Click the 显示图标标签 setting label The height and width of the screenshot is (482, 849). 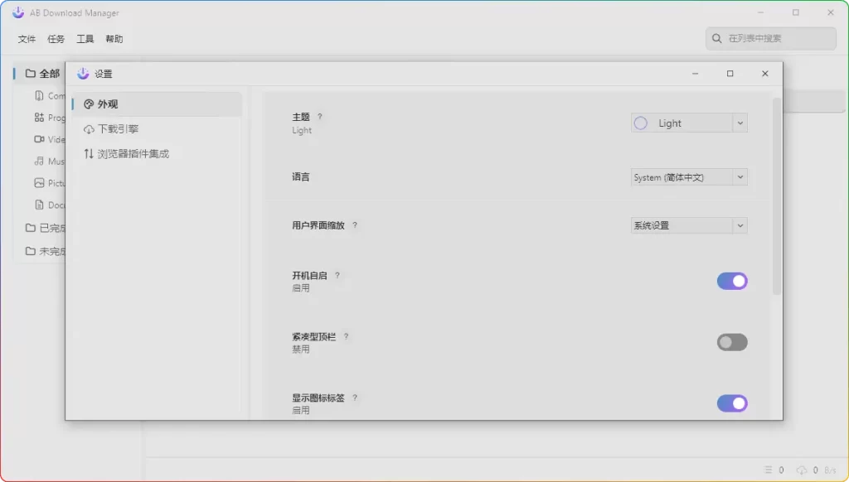coord(318,398)
